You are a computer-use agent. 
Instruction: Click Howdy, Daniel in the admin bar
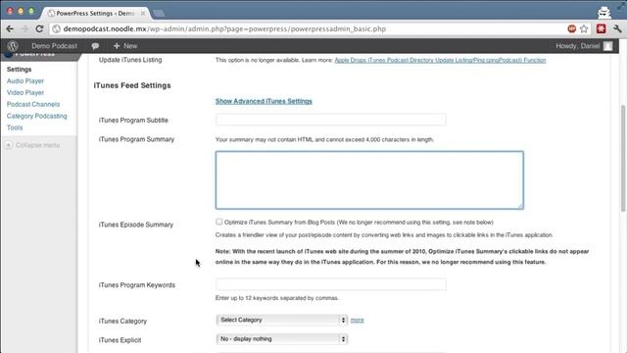(577, 46)
